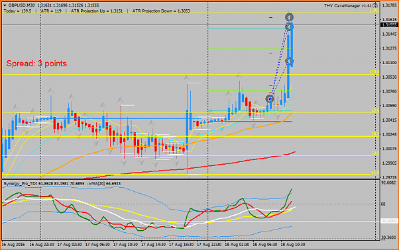Click the '16 Aug 22:30' time axis label

(x=42, y=245)
